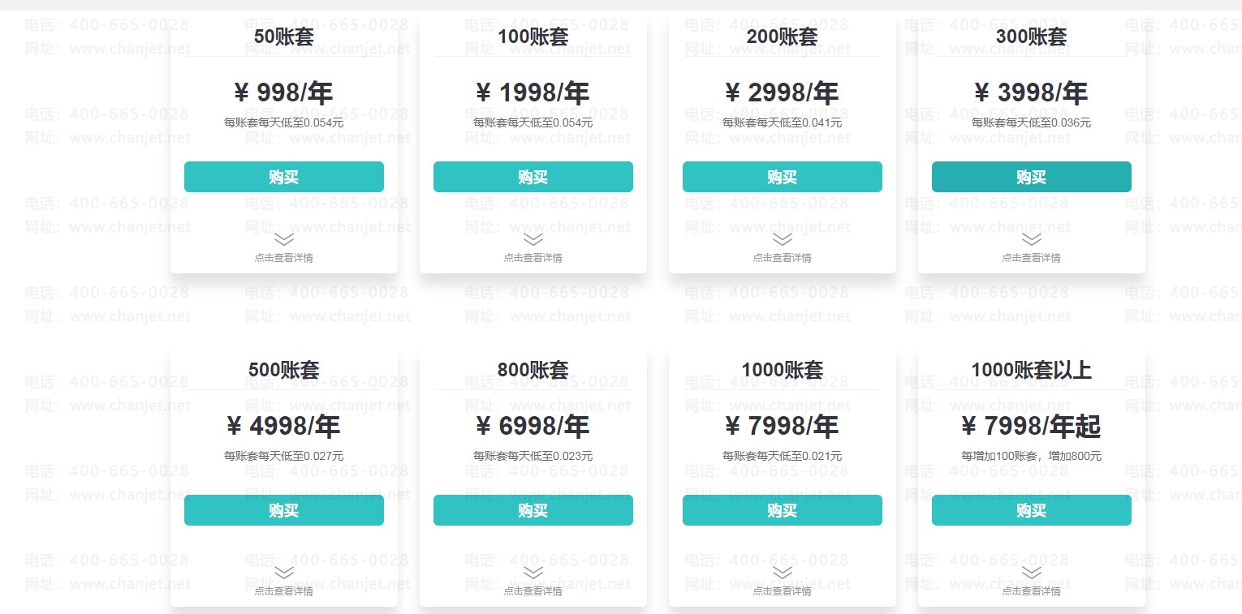The image size is (1242, 614).
Task: Click the double-chevron icon under the 200账套 plan
Action: (782, 239)
